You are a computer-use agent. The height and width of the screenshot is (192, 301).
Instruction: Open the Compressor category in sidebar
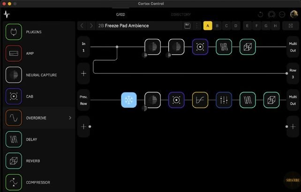pos(38,182)
